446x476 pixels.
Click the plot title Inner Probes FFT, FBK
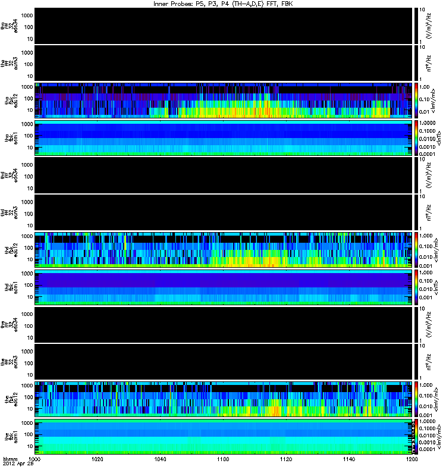(x=223, y=4)
